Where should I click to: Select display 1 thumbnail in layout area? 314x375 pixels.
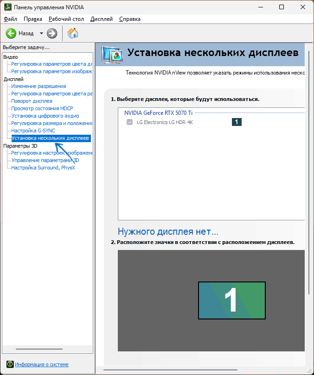(232, 300)
